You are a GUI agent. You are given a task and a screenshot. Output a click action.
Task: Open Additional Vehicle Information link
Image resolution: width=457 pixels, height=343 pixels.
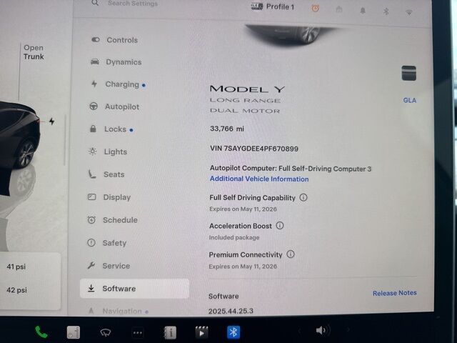[x=259, y=179]
